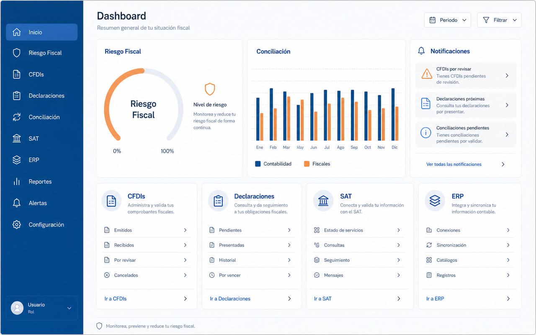This screenshot has height=335, width=536.
Task: Open Recibidos in the CFDIs card
Action: click(x=146, y=245)
